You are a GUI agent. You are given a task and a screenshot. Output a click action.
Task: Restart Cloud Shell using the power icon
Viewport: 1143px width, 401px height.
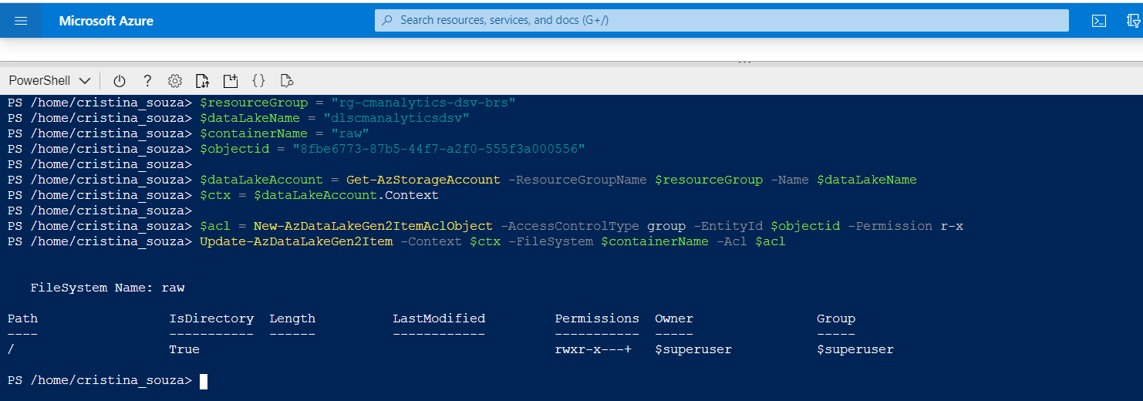[120, 81]
